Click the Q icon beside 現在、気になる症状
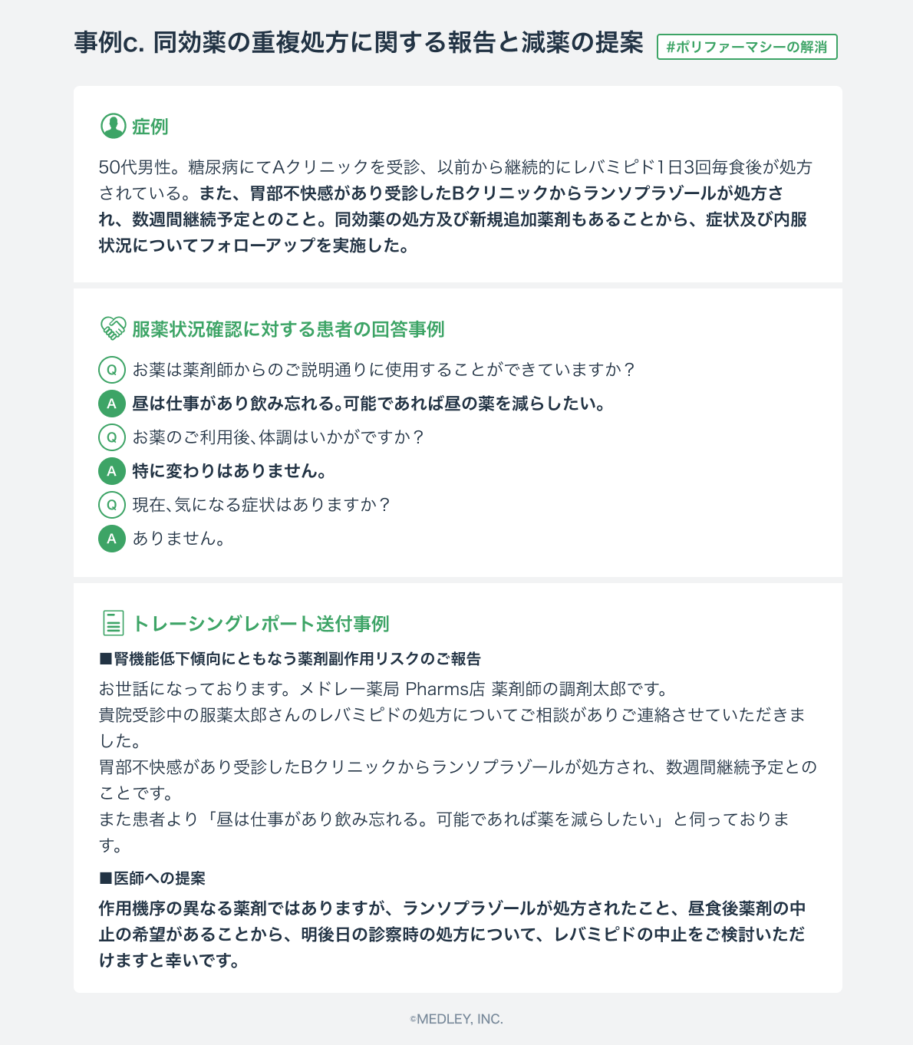The height and width of the screenshot is (1045, 913). tap(112, 505)
